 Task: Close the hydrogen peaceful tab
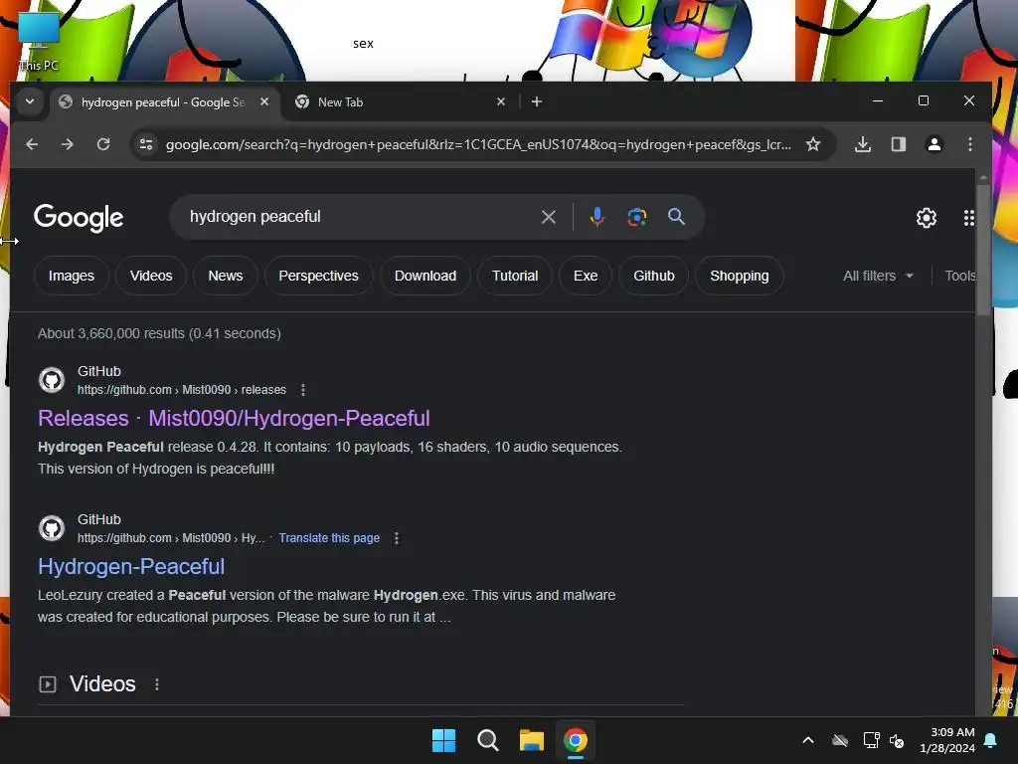tap(264, 102)
